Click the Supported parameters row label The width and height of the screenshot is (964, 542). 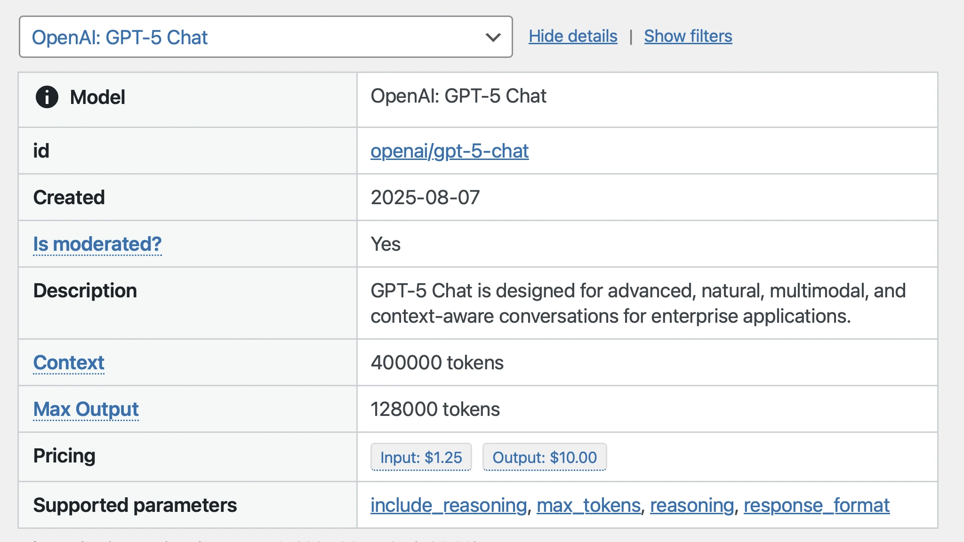(x=135, y=505)
